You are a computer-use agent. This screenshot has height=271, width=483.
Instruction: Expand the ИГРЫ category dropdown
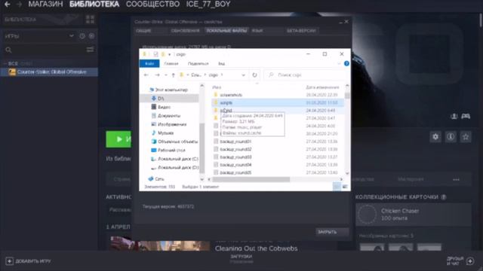72,36
